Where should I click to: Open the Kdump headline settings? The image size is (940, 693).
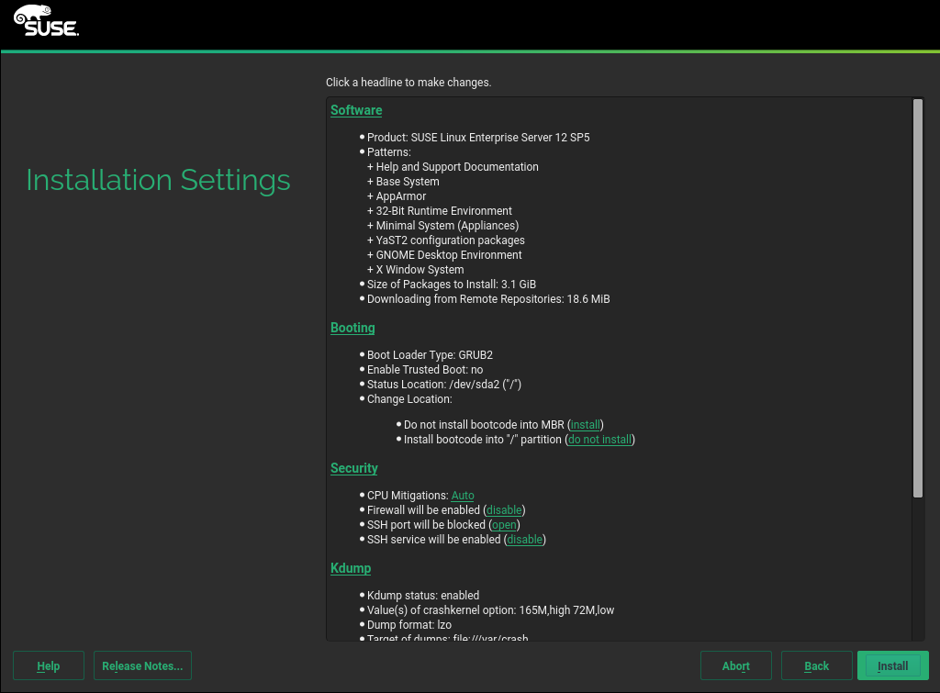coord(351,568)
